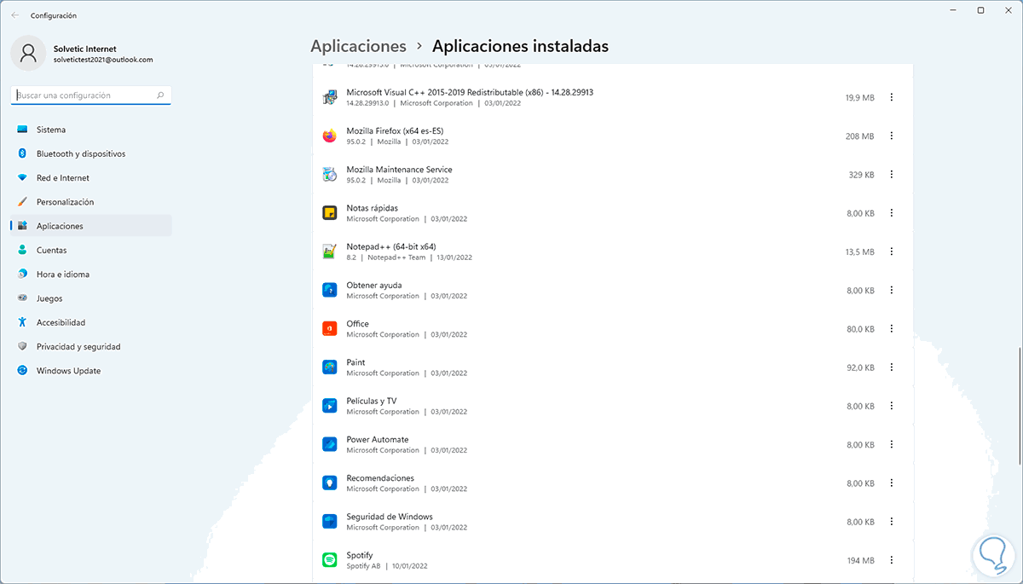
Task: Click the Obtener ayuda app icon
Action: [x=330, y=290]
